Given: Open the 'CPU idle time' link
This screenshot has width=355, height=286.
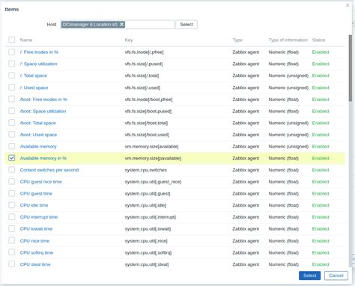Looking at the screenshot, I should point(34,205).
